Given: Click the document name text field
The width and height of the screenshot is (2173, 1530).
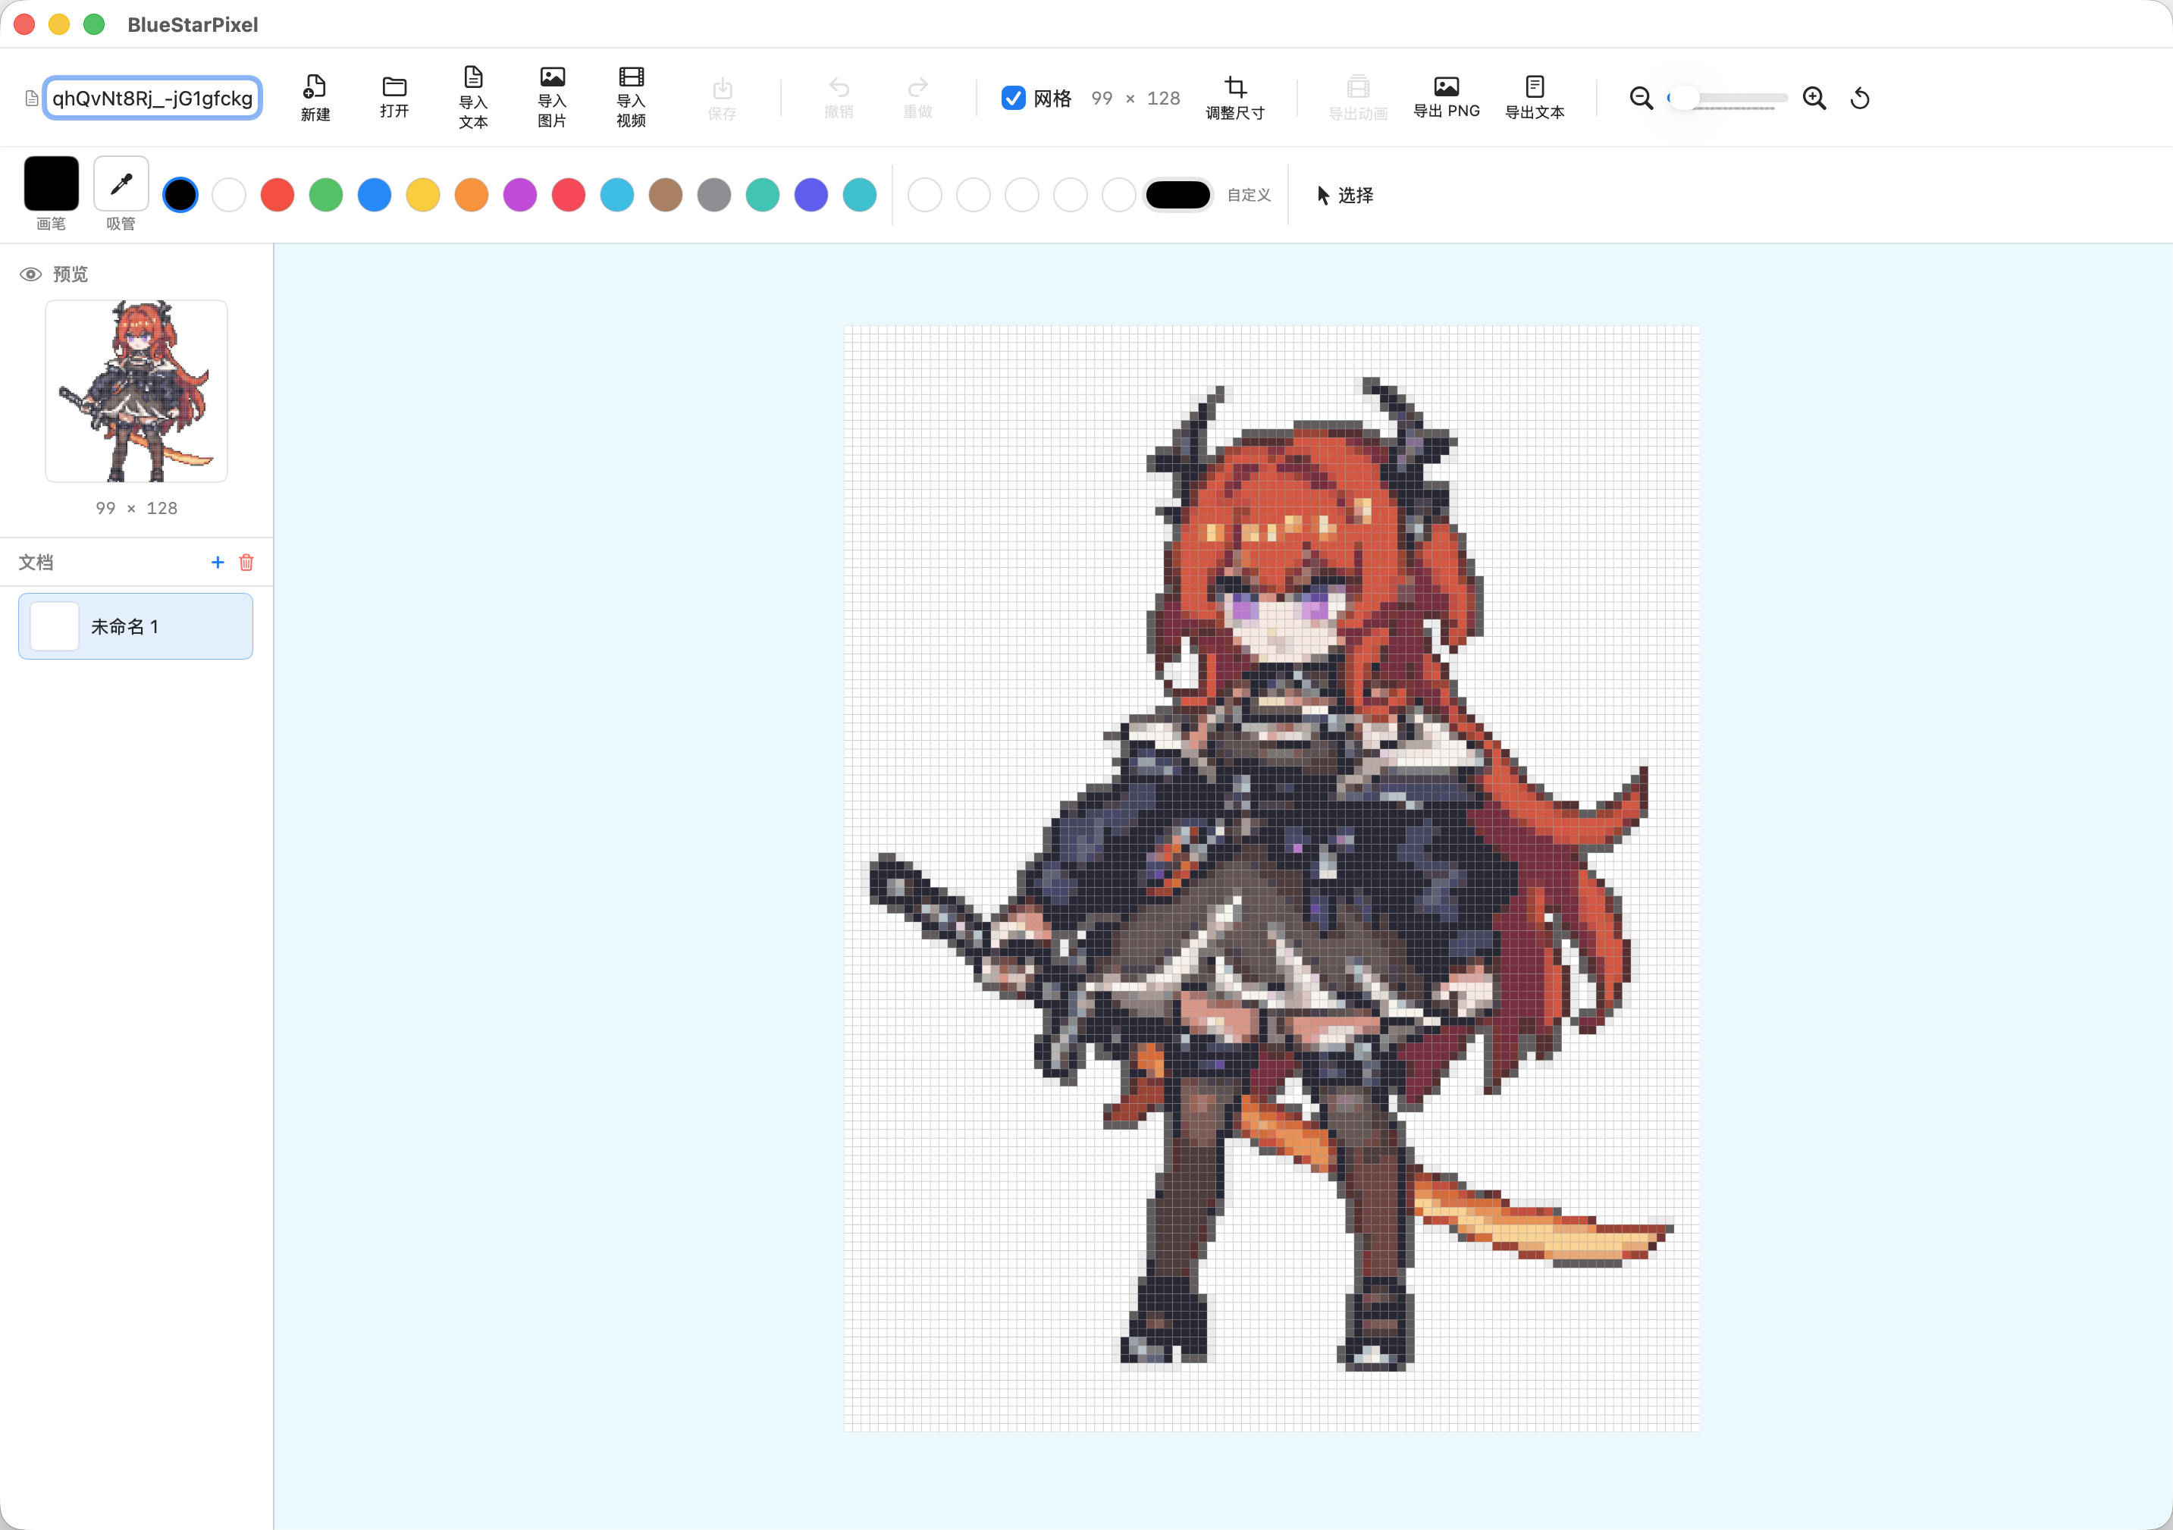Looking at the screenshot, I should (152, 99).
